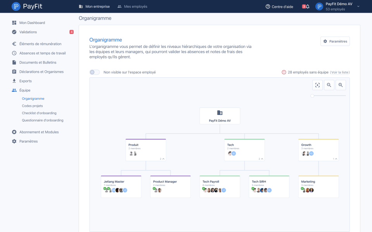Click Voir la liste link
Image resolution: width=372 pixels, height=232 pixels.
click(x=340, y=72)
